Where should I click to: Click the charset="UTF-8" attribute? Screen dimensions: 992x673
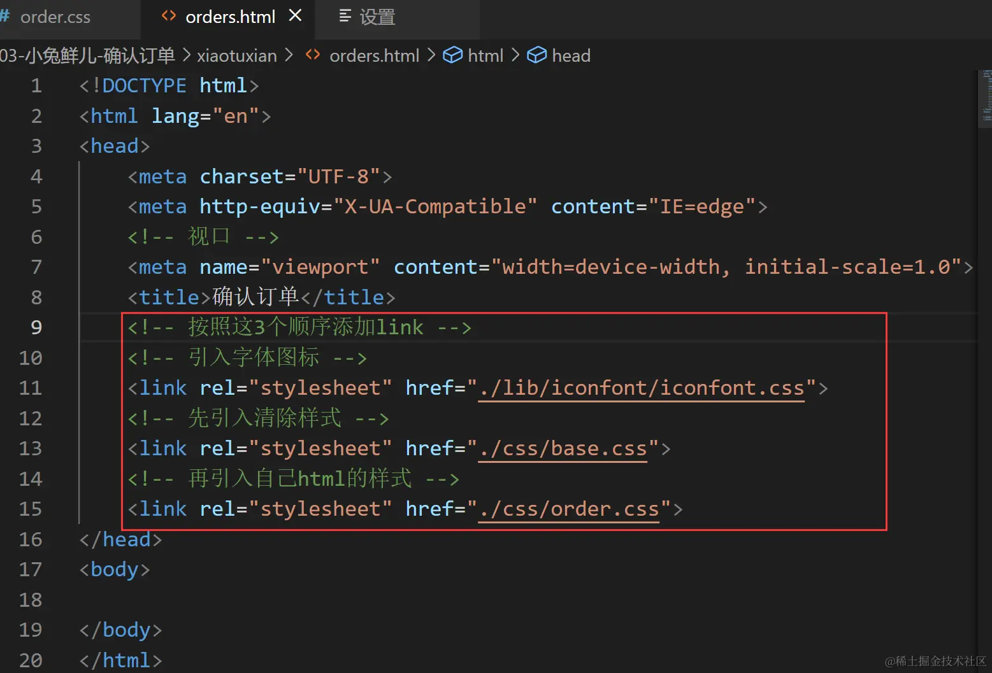[290, 176]
